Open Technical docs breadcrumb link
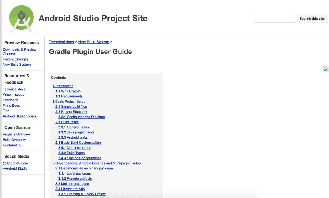The image size is (329, 198). click(61, 42)
